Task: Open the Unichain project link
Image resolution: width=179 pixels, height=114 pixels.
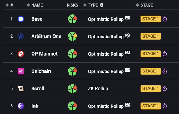Action: [x=41, y=71]
